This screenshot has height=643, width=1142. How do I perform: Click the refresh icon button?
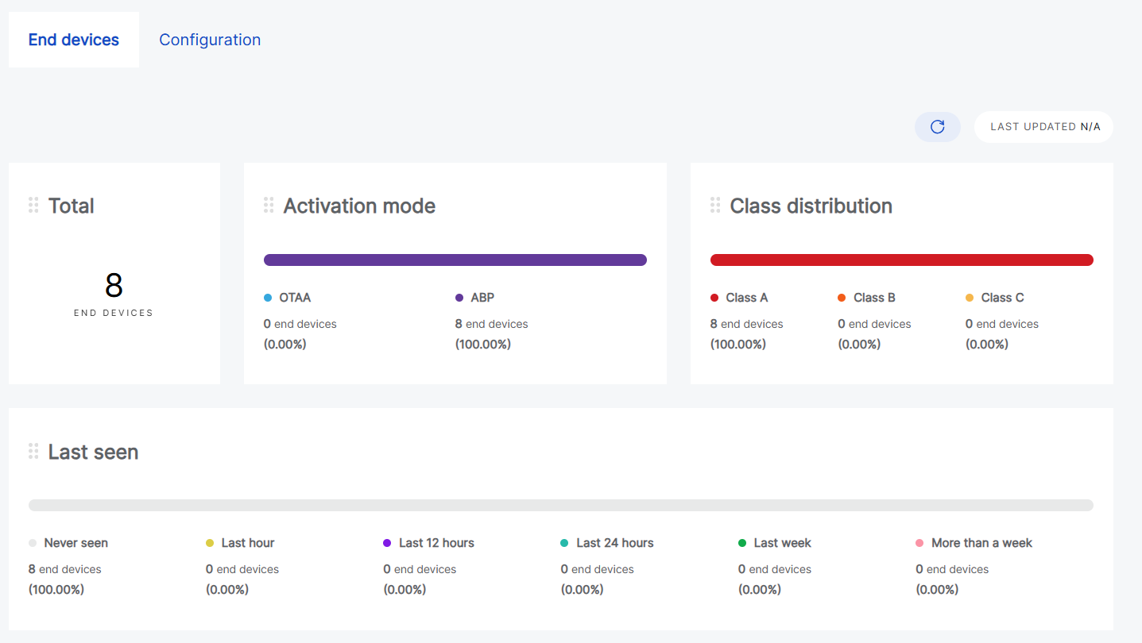pyautogui.click(x=937, y=127)
